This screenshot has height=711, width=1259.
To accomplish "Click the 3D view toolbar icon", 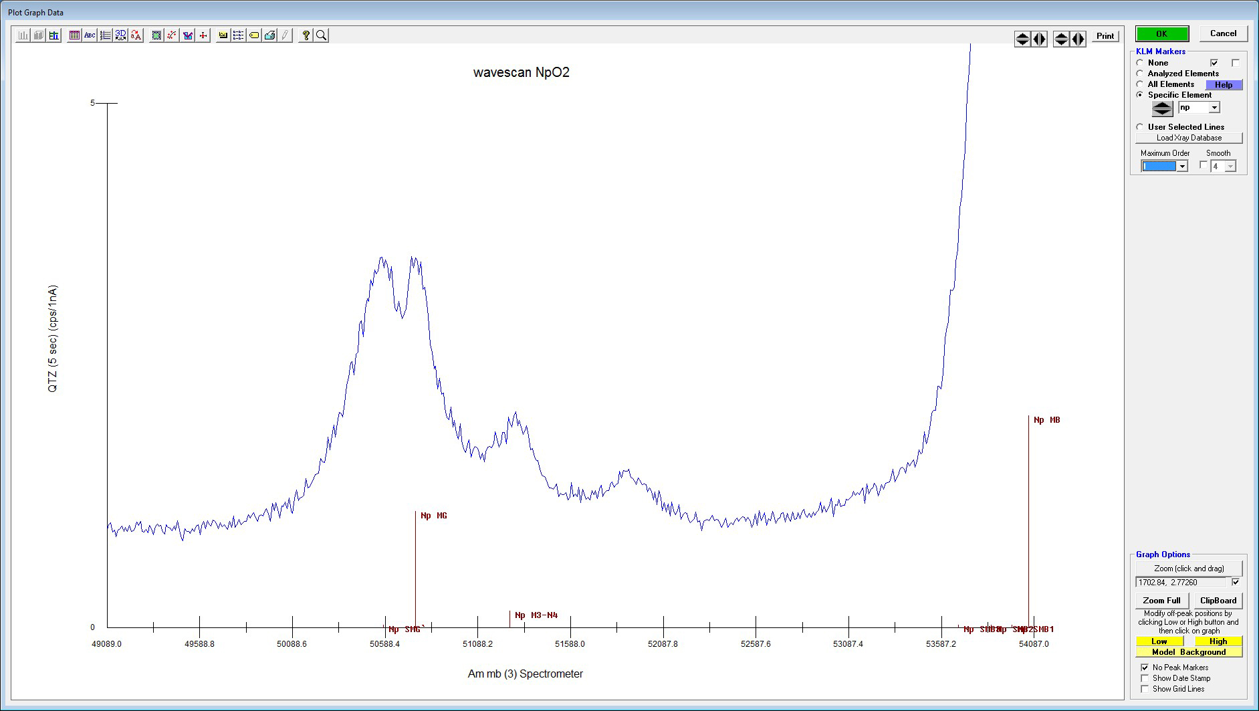I will 120,35.
